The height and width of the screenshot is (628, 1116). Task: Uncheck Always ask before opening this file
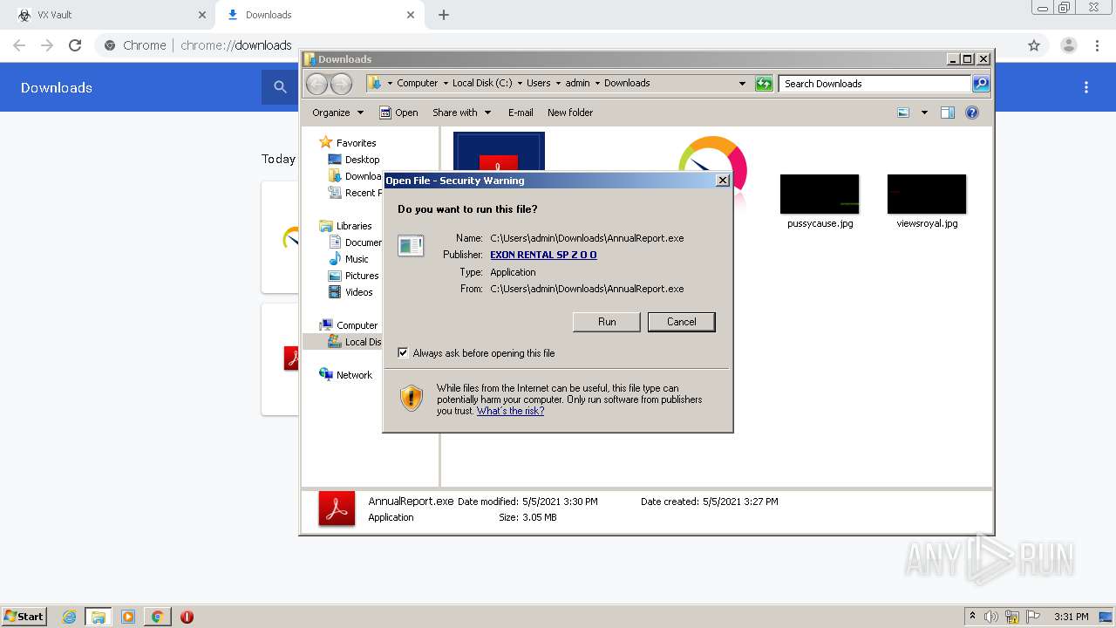click(403, 353)
